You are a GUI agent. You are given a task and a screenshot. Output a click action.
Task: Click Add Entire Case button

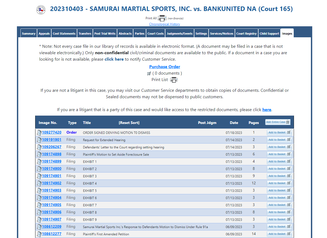coord(278,122)
